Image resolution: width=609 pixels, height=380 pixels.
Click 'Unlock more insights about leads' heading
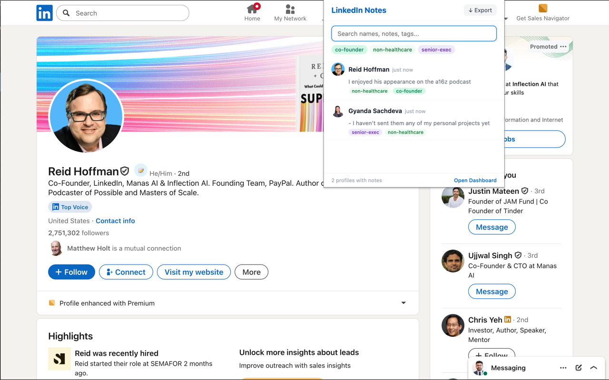tap(299, 352)
